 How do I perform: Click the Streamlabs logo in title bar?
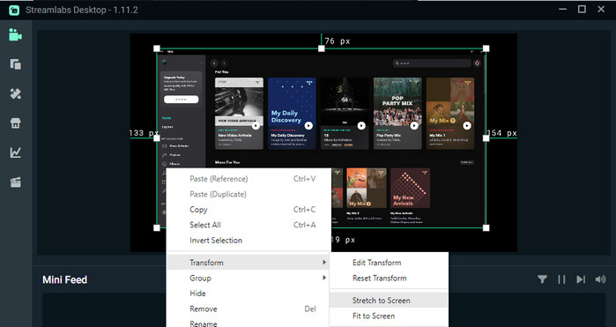[x=14, y=10]
